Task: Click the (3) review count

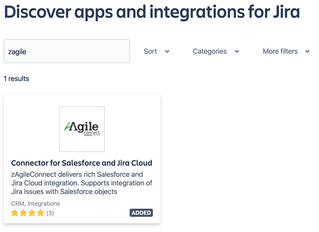Action: point(50,213)
